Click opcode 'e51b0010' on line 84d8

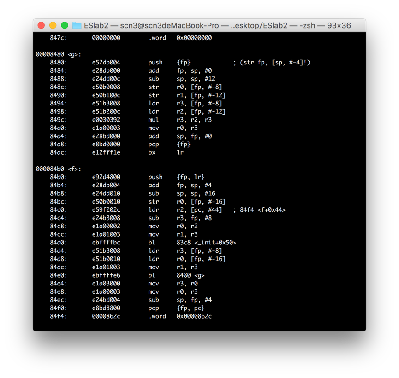point(106,259)
